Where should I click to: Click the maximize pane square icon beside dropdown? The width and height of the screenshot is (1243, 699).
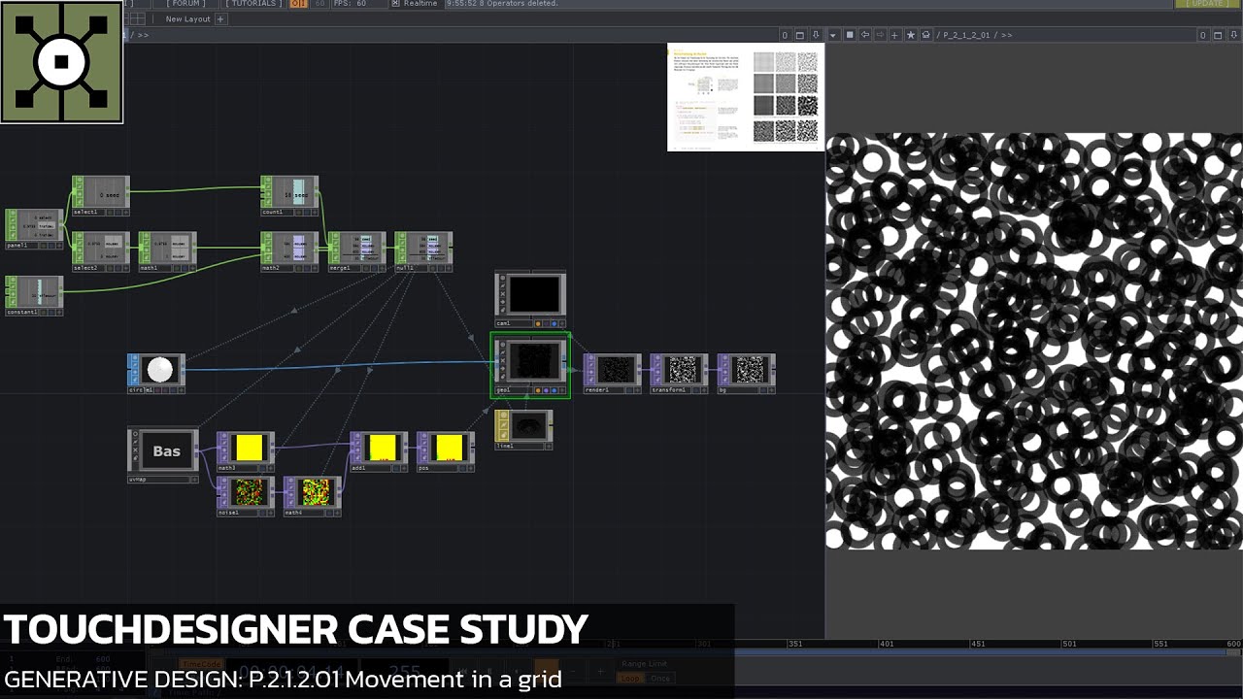coord(850,35)
